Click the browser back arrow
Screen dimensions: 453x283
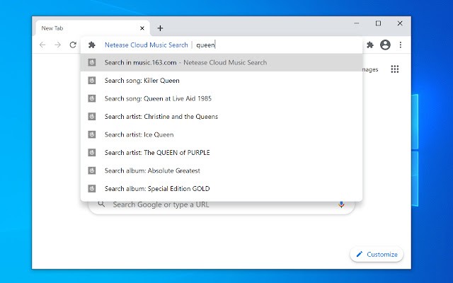pyautogui.click(x=42, y=45)
